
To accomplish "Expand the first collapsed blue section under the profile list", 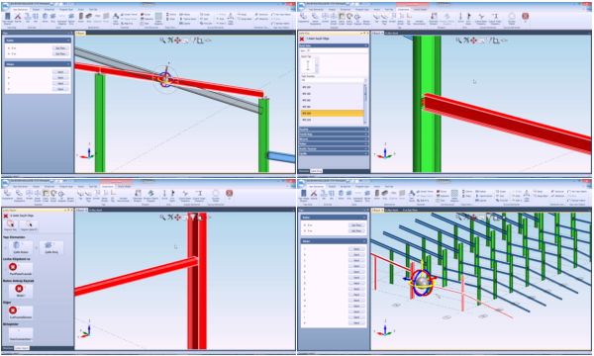I will 334,130.
